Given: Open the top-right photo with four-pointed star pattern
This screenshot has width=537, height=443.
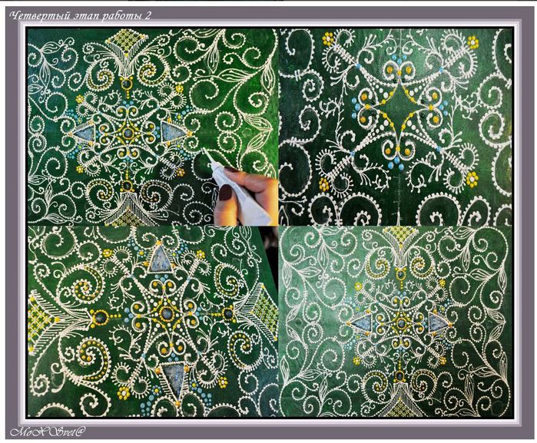Looking at the screenshot, I should 395,127.
